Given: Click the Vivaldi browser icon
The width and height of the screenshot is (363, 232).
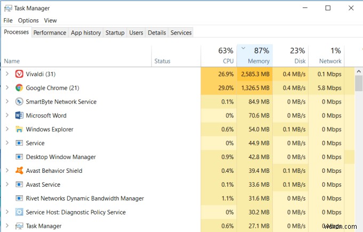Looking at the screenshot, I should (x=19, y=74).
